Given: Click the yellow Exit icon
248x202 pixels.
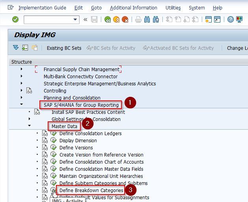Looking at the screenshot, I should point(116,19).
